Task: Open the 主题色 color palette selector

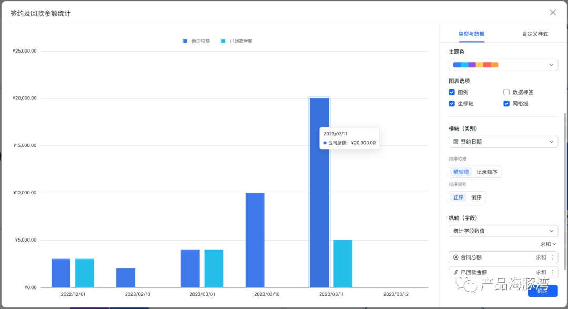Action: (x=503, y=65)
